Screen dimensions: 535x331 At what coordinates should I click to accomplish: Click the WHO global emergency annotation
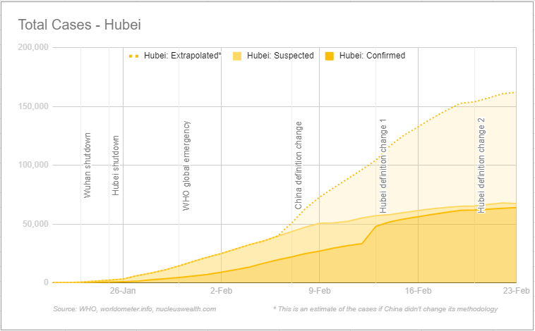pyautogui.click(x=186, y=165)
